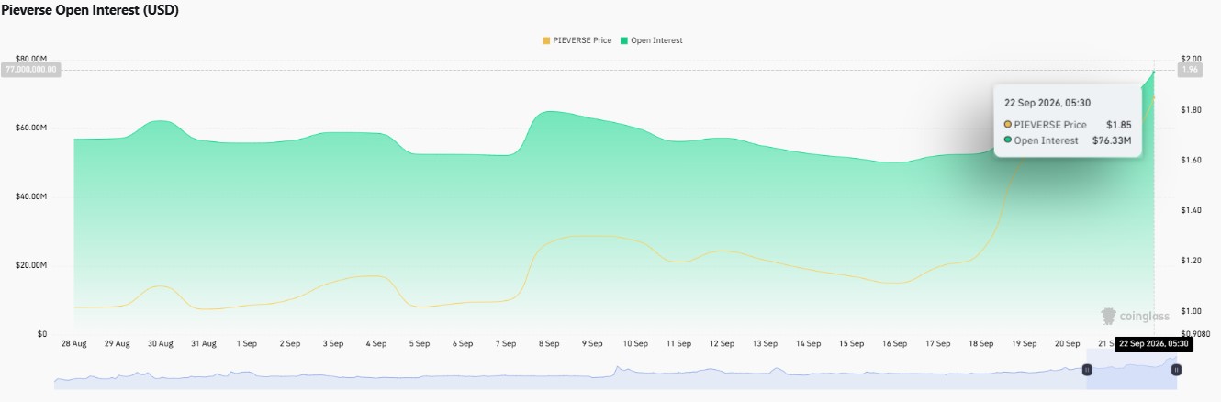Viewport: 1221px width, 402px height.
Task: Click the $1.85 price tooltip value
Action: coord(1118,124)
